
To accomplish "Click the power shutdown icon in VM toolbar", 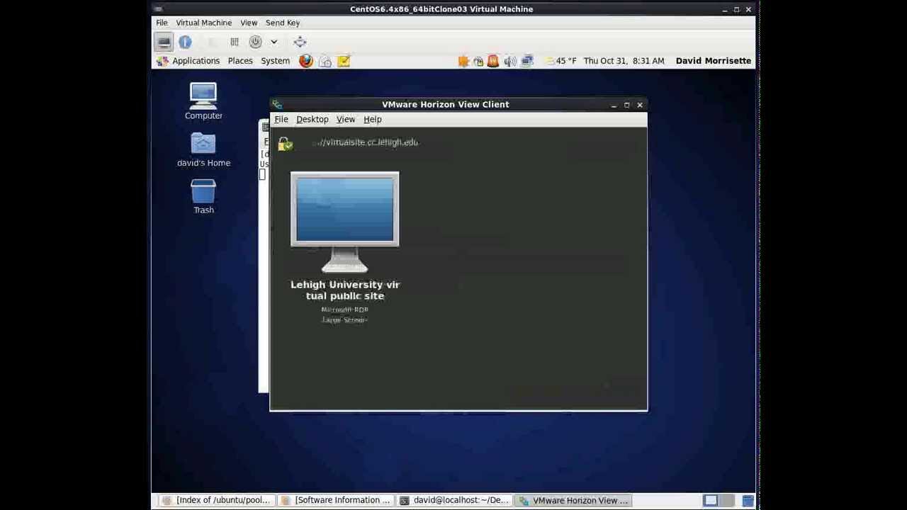I will (256, 42).
